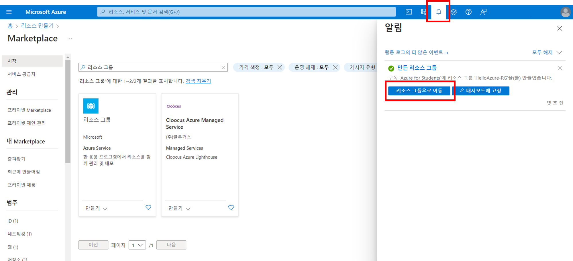Viewport: 573px width, 261px height.
Task: Click the green success check icon
Action: click(391, 68)
